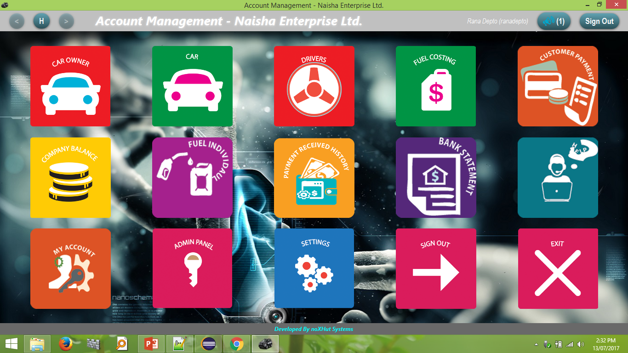
Task: Open the notifications (1) button
Action: click(x=554, y=21)
